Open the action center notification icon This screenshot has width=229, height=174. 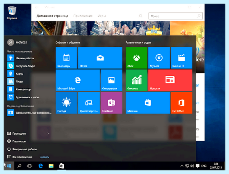coord(197,166)
